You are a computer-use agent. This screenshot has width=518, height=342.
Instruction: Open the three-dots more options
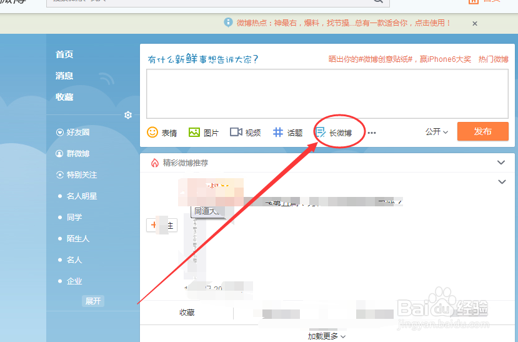372,133
